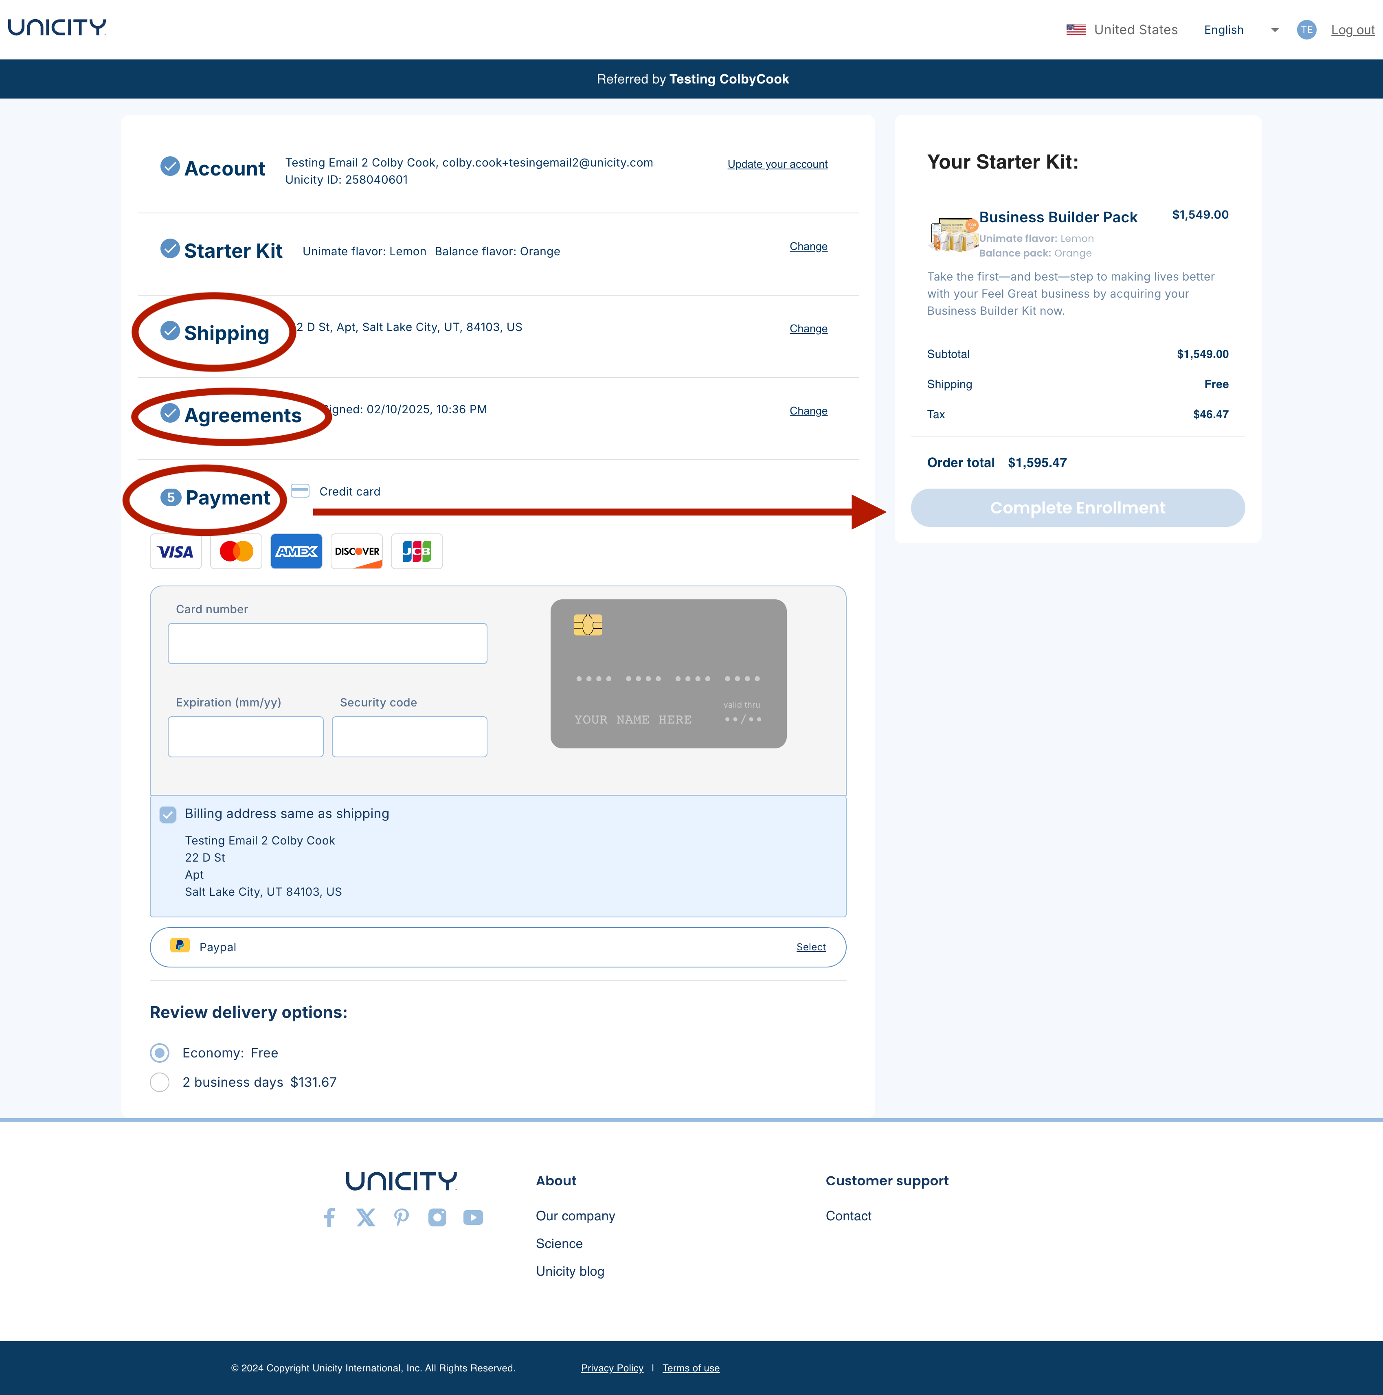Click the Subtotal $1,549.00 amount
The height and width of the screenshot is (1395, 1383).
(x=1203, y=354)
